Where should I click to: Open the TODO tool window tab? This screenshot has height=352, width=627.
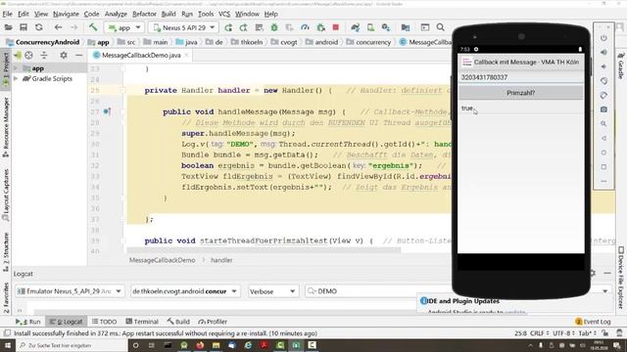click(104, 322)
